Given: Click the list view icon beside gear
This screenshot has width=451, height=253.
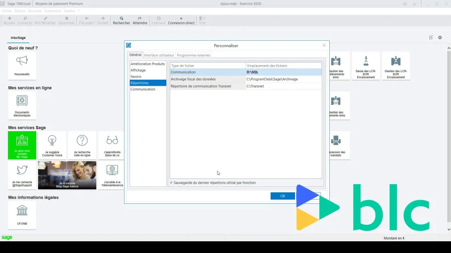Looking at the screenshot, I should tap(431, 37).
